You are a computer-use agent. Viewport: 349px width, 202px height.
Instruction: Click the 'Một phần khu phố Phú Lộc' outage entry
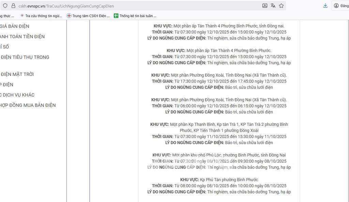tap(219, 155)
